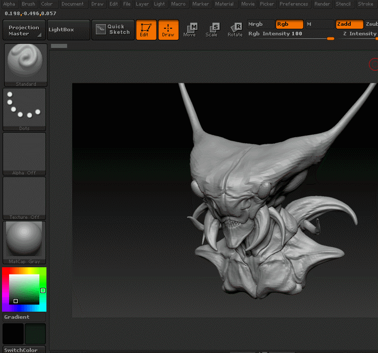
Task: Open the Standard brush selector
Action: click(x=26, y=65)
